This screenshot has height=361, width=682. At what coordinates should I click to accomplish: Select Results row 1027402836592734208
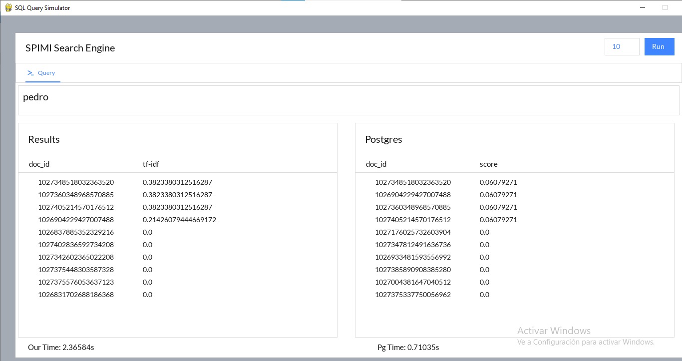pos(178,245)
